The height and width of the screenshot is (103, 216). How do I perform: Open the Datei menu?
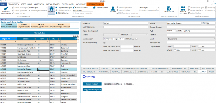(3, 4)
